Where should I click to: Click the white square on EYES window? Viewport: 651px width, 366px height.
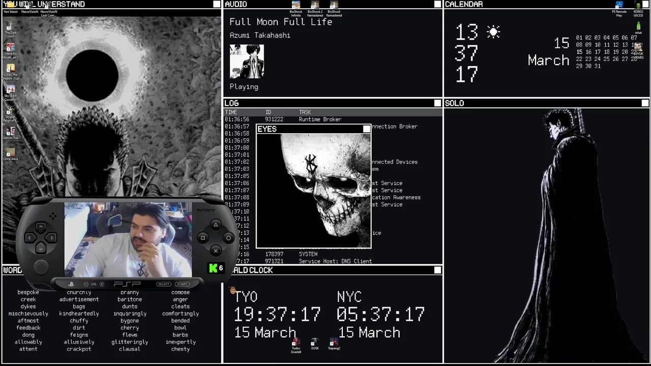[x=367, y=129]
